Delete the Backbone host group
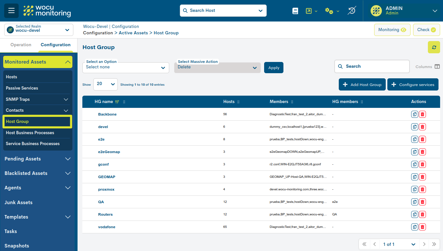Viewport: 443px width, 251px height. pos(422,114)
